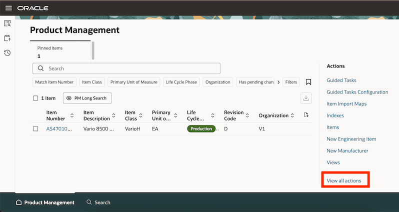
Task: Click the Actions panel heading
Action: tap(335, 66)
